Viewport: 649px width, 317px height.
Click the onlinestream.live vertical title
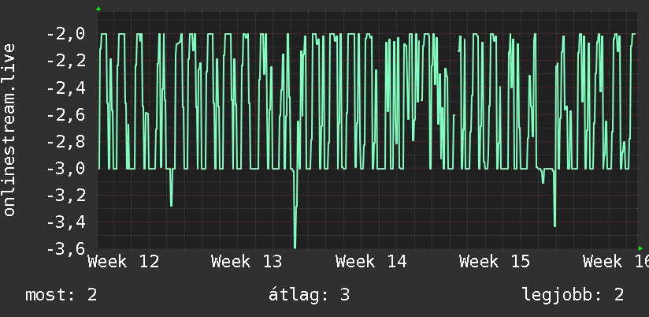[x=9, y=129]
